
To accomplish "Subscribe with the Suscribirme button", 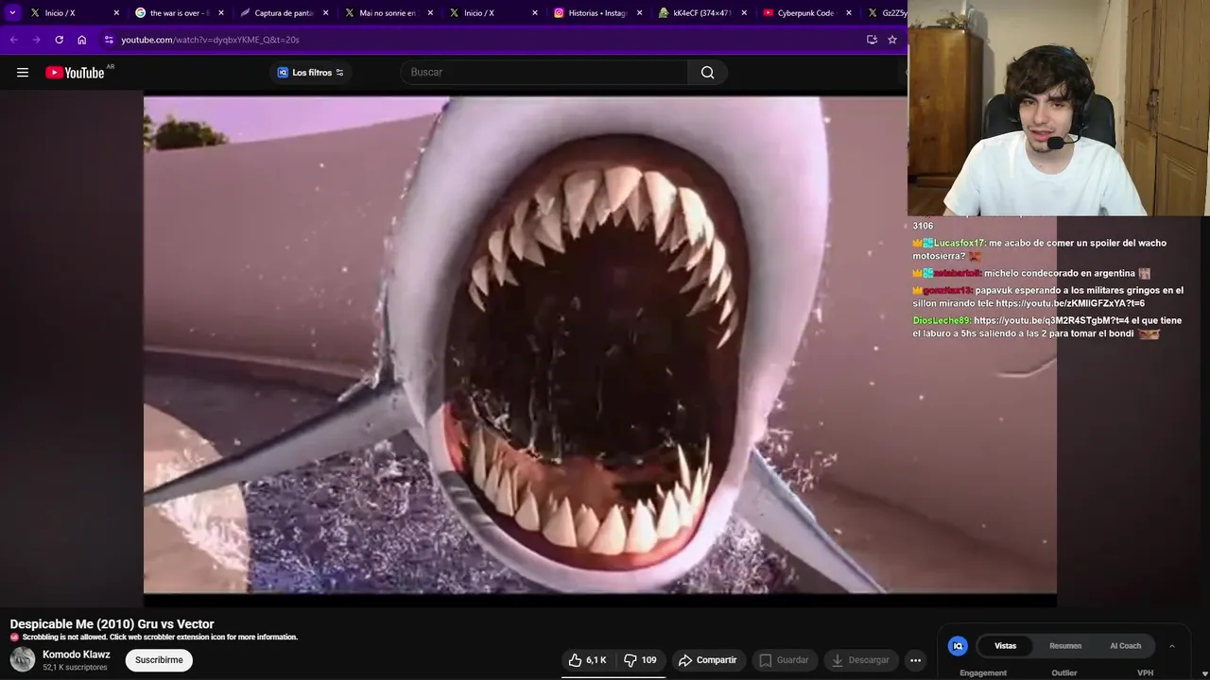I will (x=159, y=660).
